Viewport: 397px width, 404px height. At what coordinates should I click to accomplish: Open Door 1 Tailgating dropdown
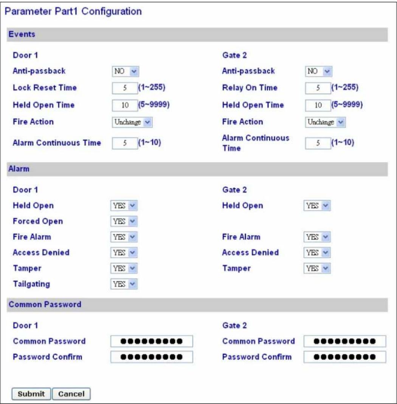tap(124, 284)
